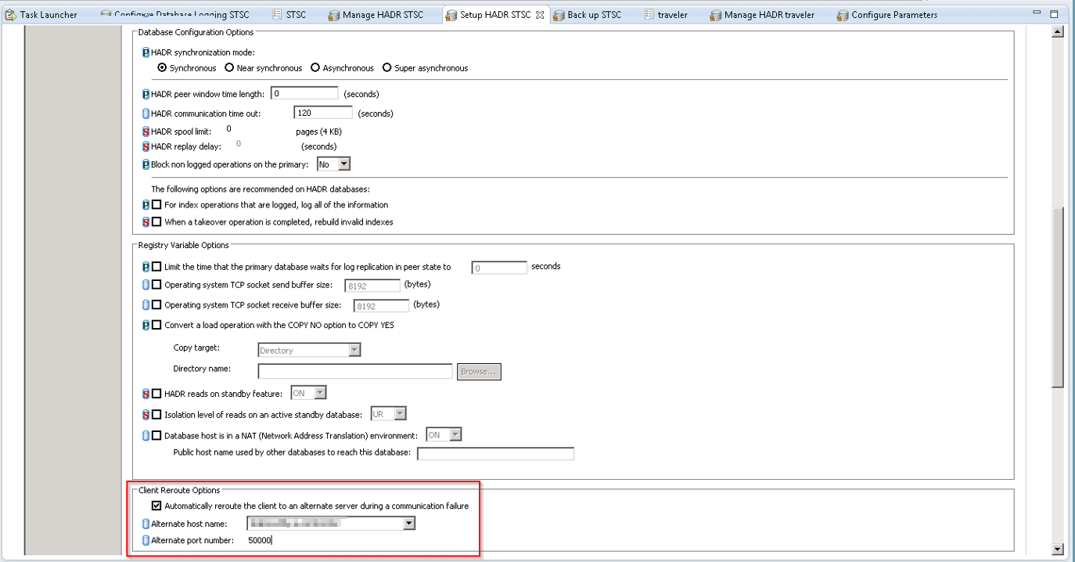This screenshot has width=1075, height=562.
Task: Click the Manage HADR STSC database icon
Action: click(334, 15)
